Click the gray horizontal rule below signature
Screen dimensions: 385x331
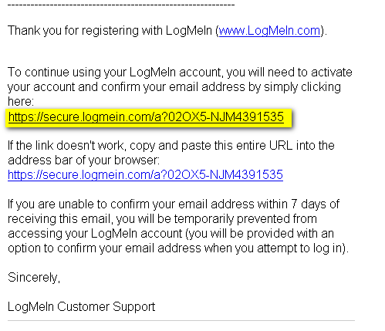coord(181,321)
